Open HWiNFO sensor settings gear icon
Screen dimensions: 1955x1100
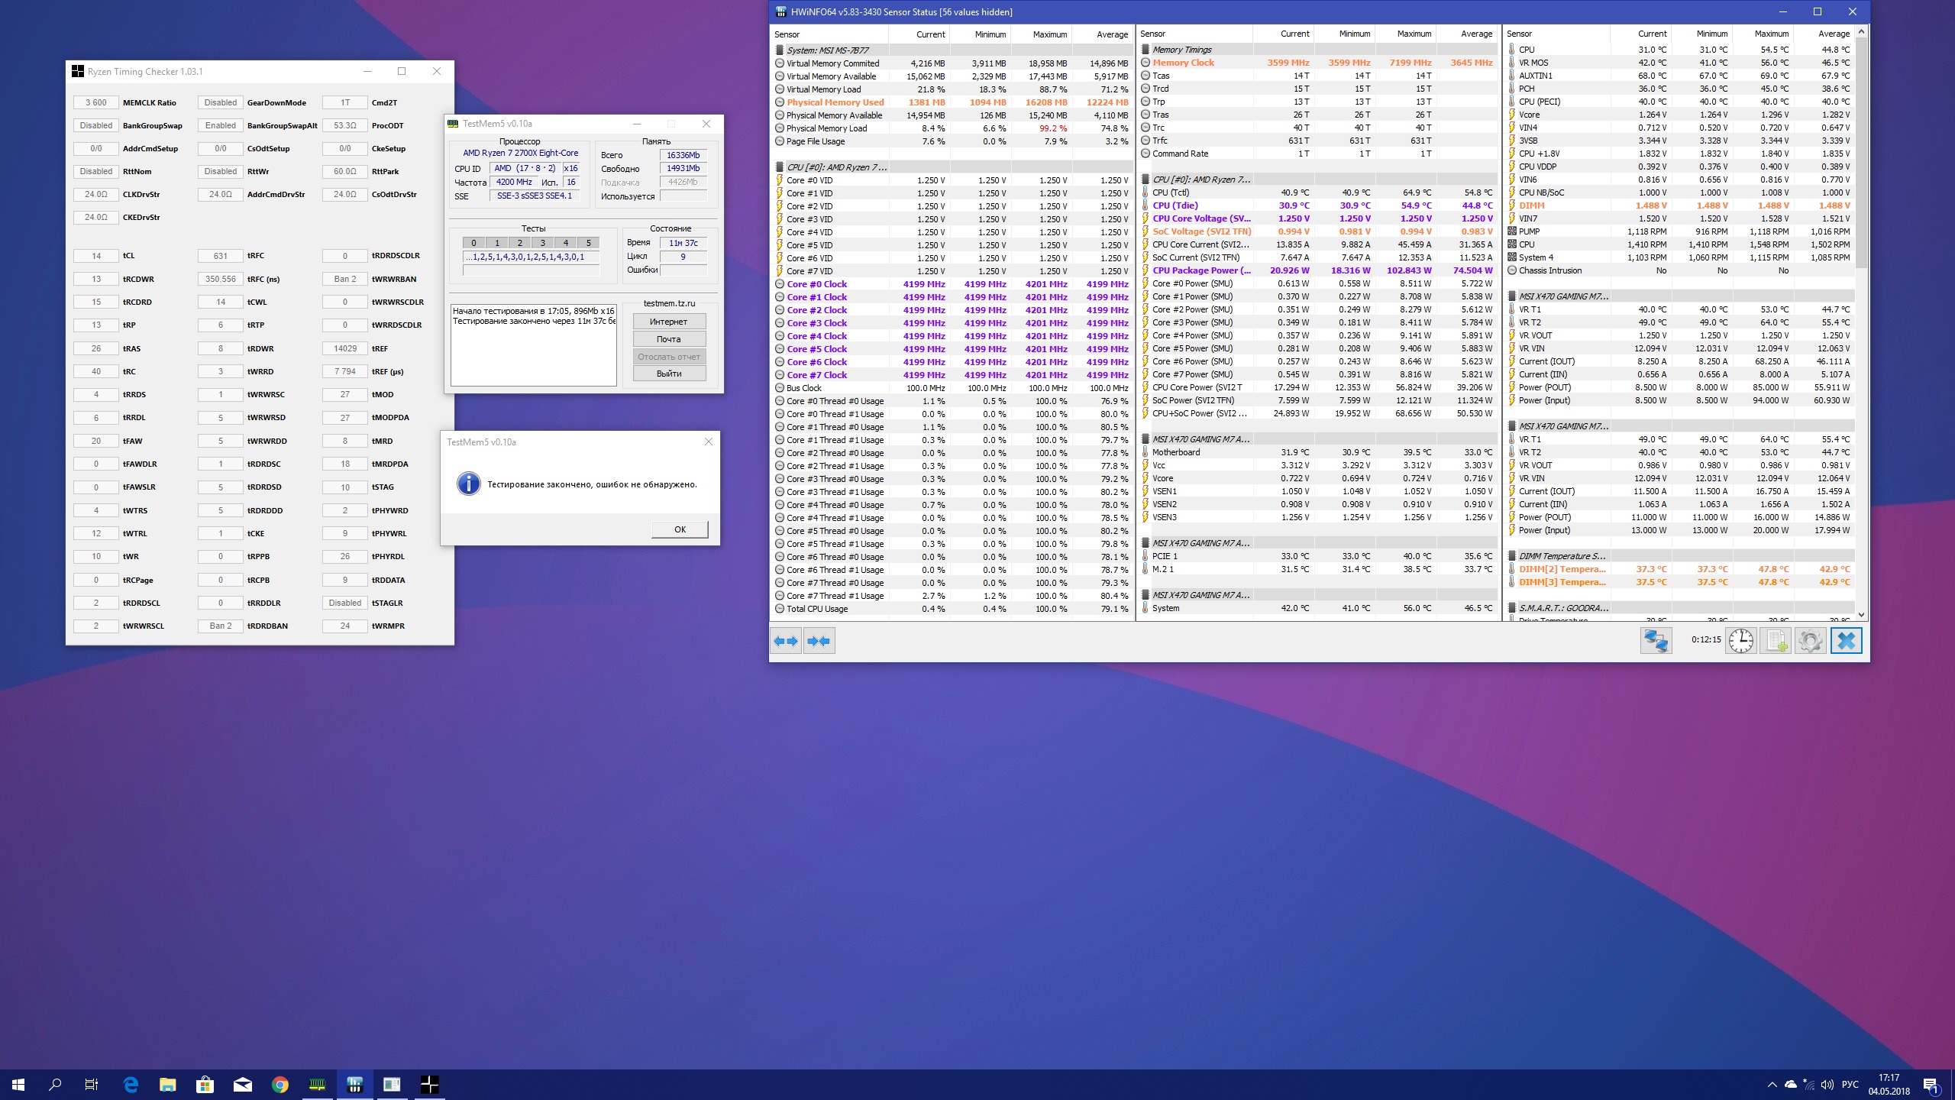point(1810,641)
